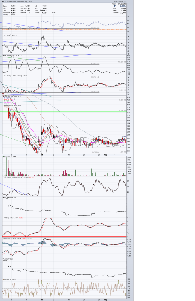This screenshot has height=301, width=195.
Task: Click the Accum/Dist indicator label
Action: click(8, 259)
